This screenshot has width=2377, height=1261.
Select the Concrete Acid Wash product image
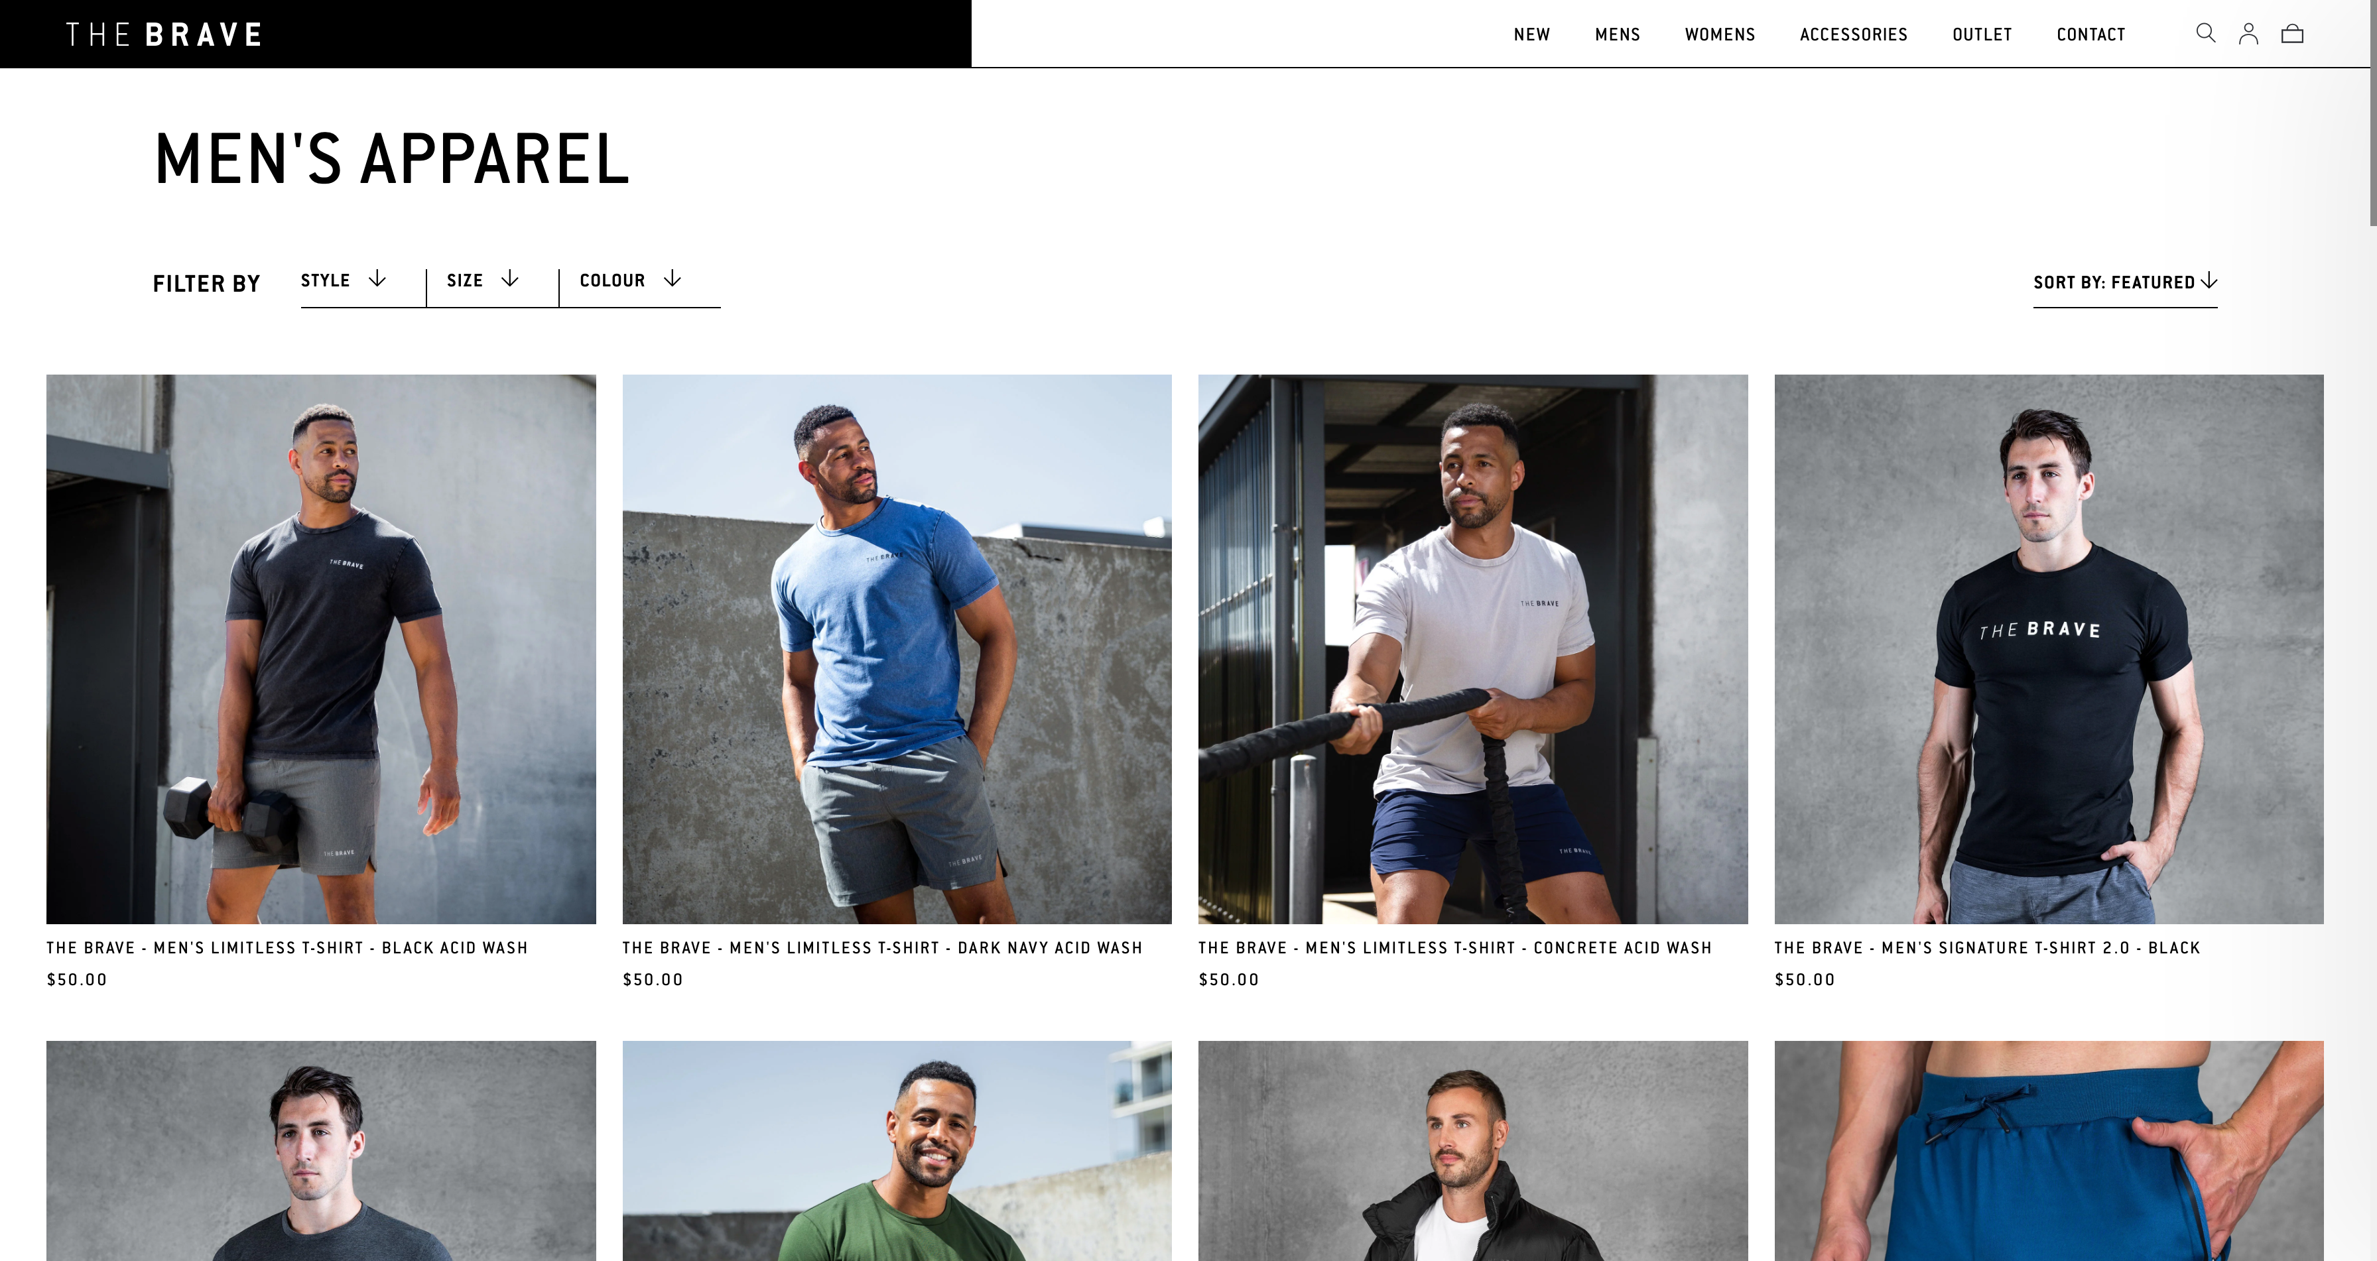coord(1473,648)
